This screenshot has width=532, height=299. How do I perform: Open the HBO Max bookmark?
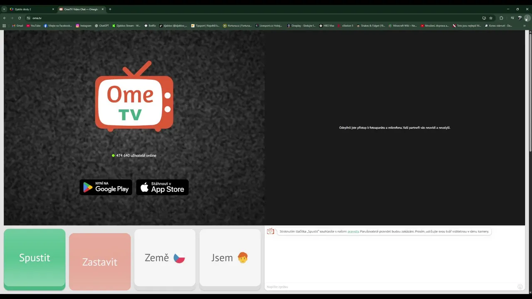pos(327,26)
